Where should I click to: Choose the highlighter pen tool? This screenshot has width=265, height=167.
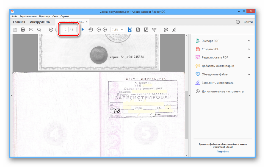174,30
